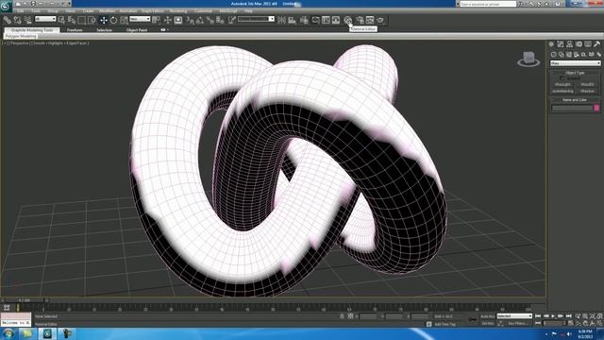
Task: Toggle Keyboard Shortcut Override
Action: tap(178, 20)
